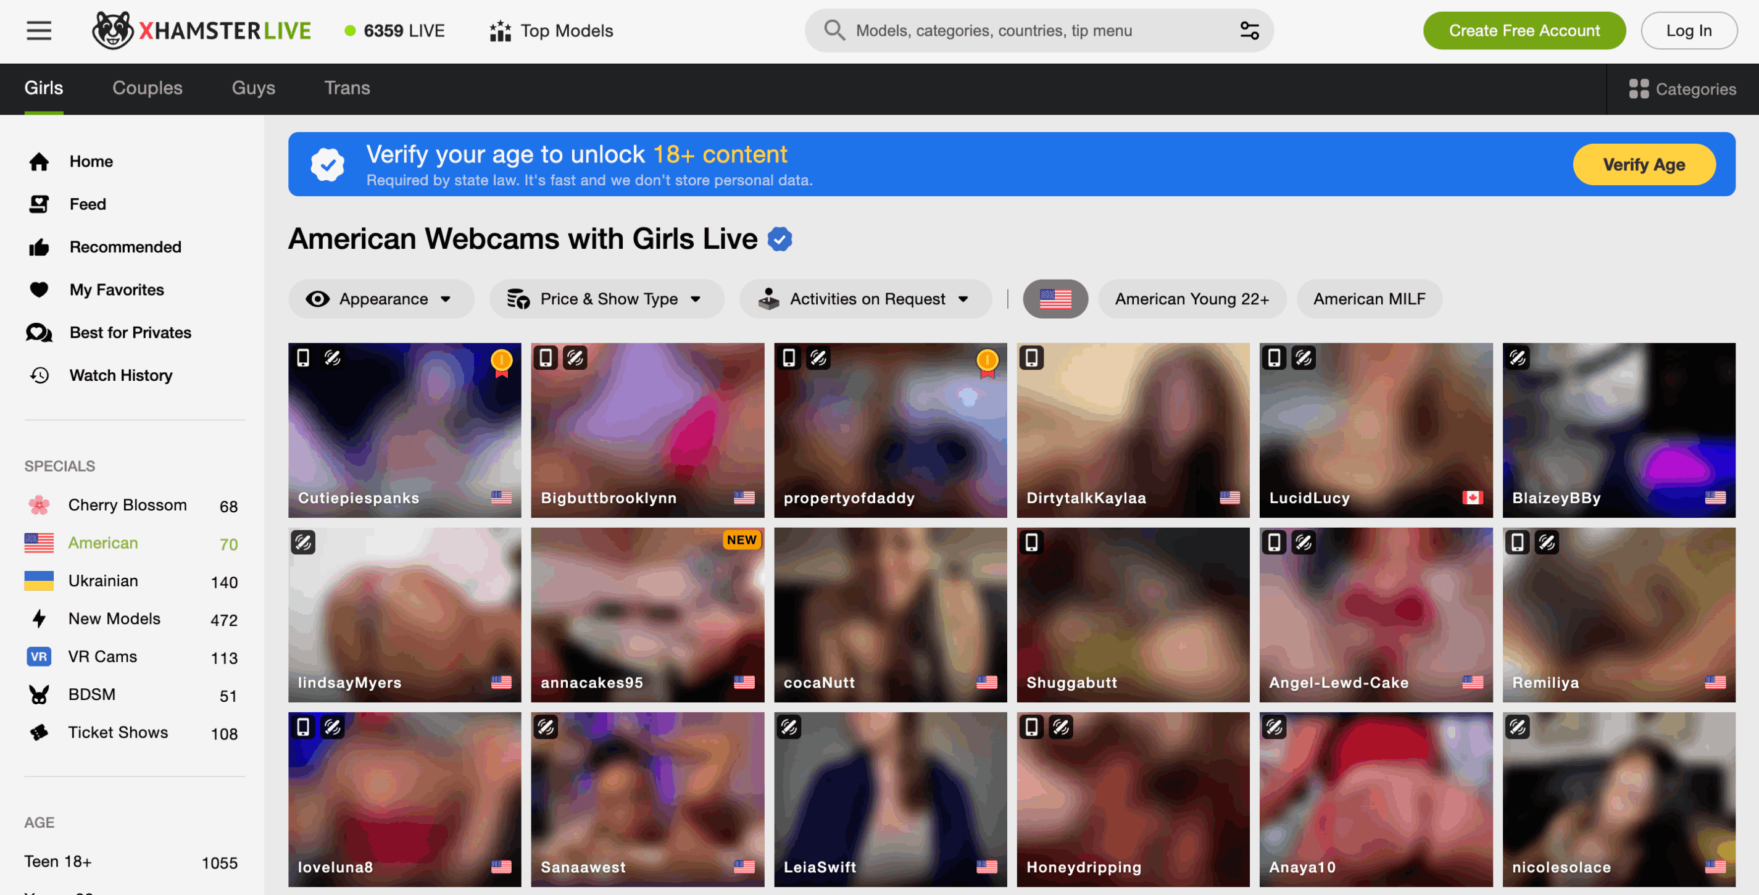Open the hamburger navigation menu

pos(38,30)
